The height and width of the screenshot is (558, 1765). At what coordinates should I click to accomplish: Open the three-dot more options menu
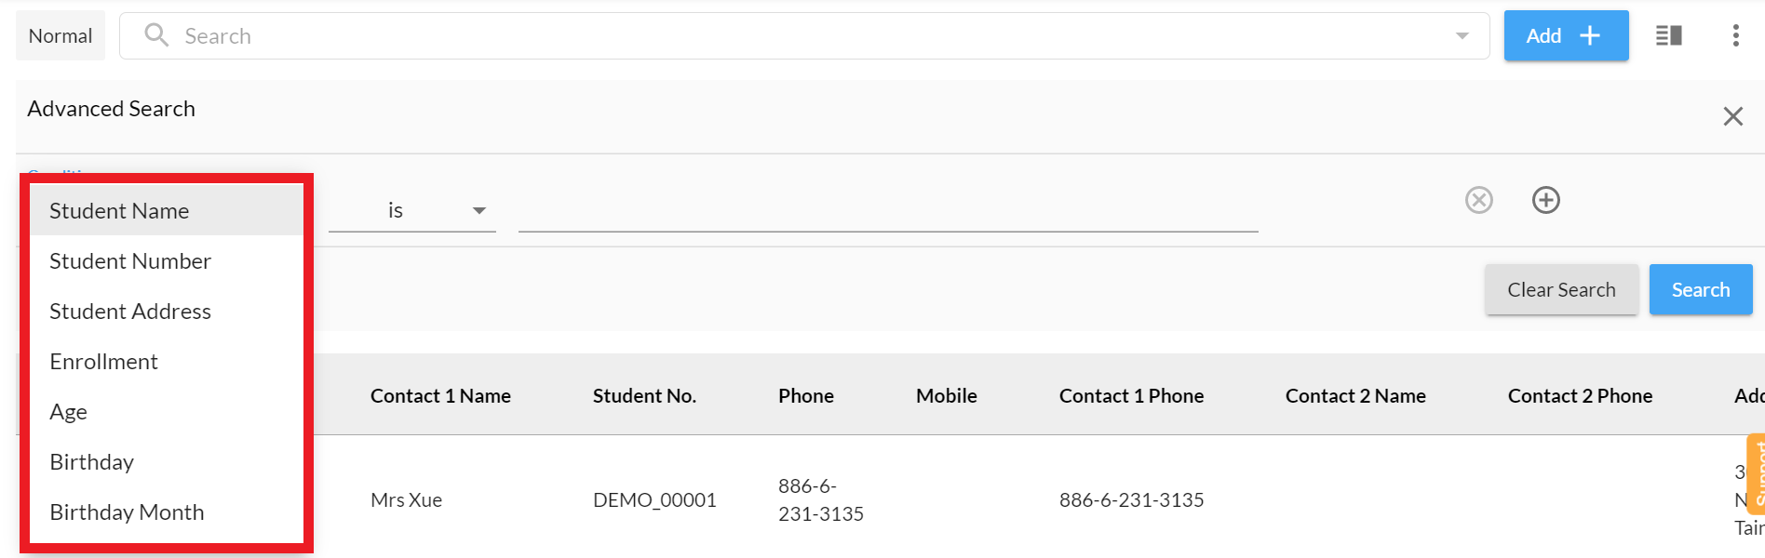click(x=1735, y=35)
